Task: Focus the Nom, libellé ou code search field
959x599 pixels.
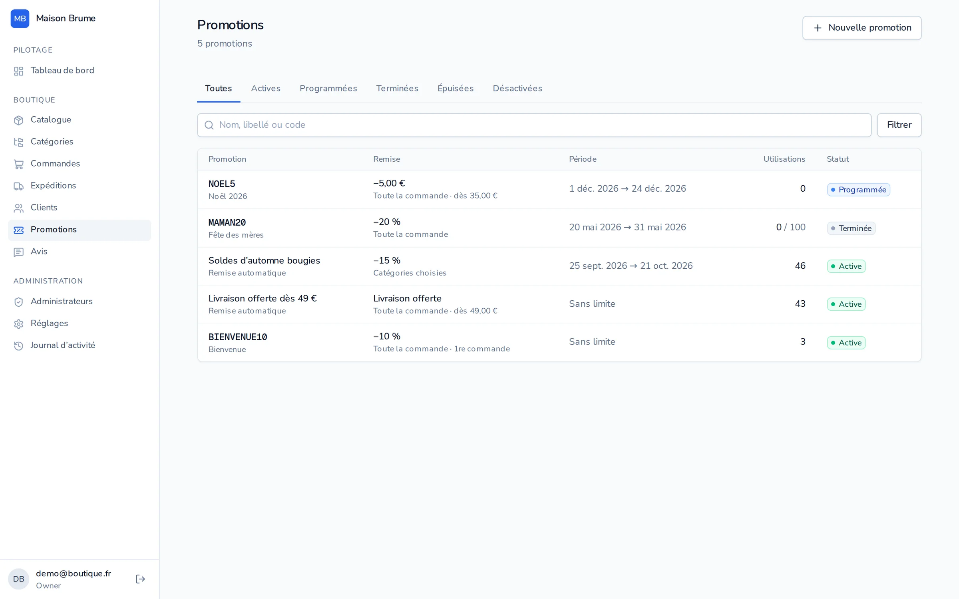Action: click(x=534, y=125)
